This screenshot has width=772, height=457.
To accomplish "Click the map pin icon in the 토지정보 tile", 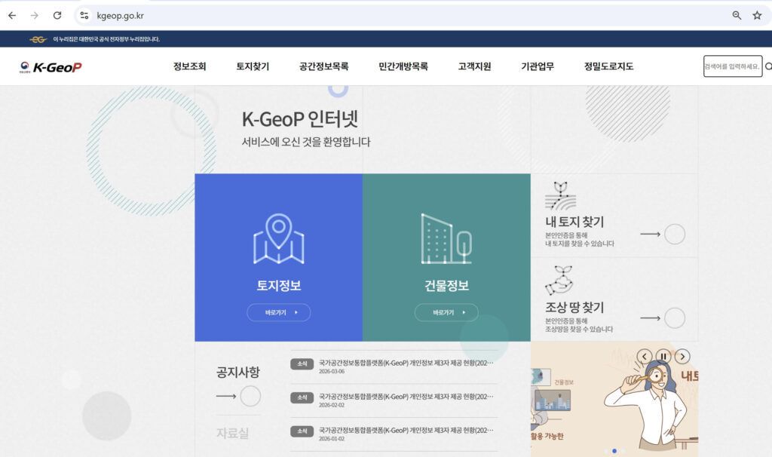I will click(x=279, y=238).
